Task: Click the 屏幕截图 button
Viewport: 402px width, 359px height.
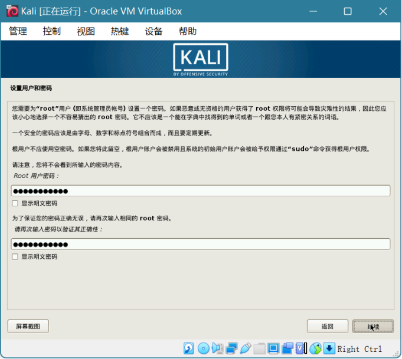Action: tap(28, 326)
